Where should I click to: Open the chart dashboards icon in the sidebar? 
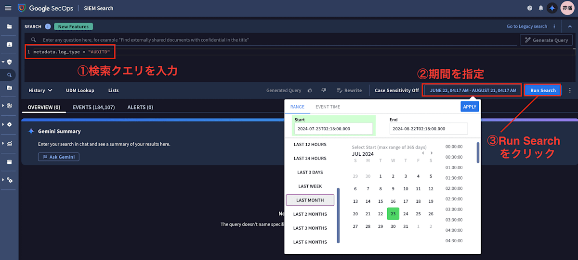click(9, 143)
